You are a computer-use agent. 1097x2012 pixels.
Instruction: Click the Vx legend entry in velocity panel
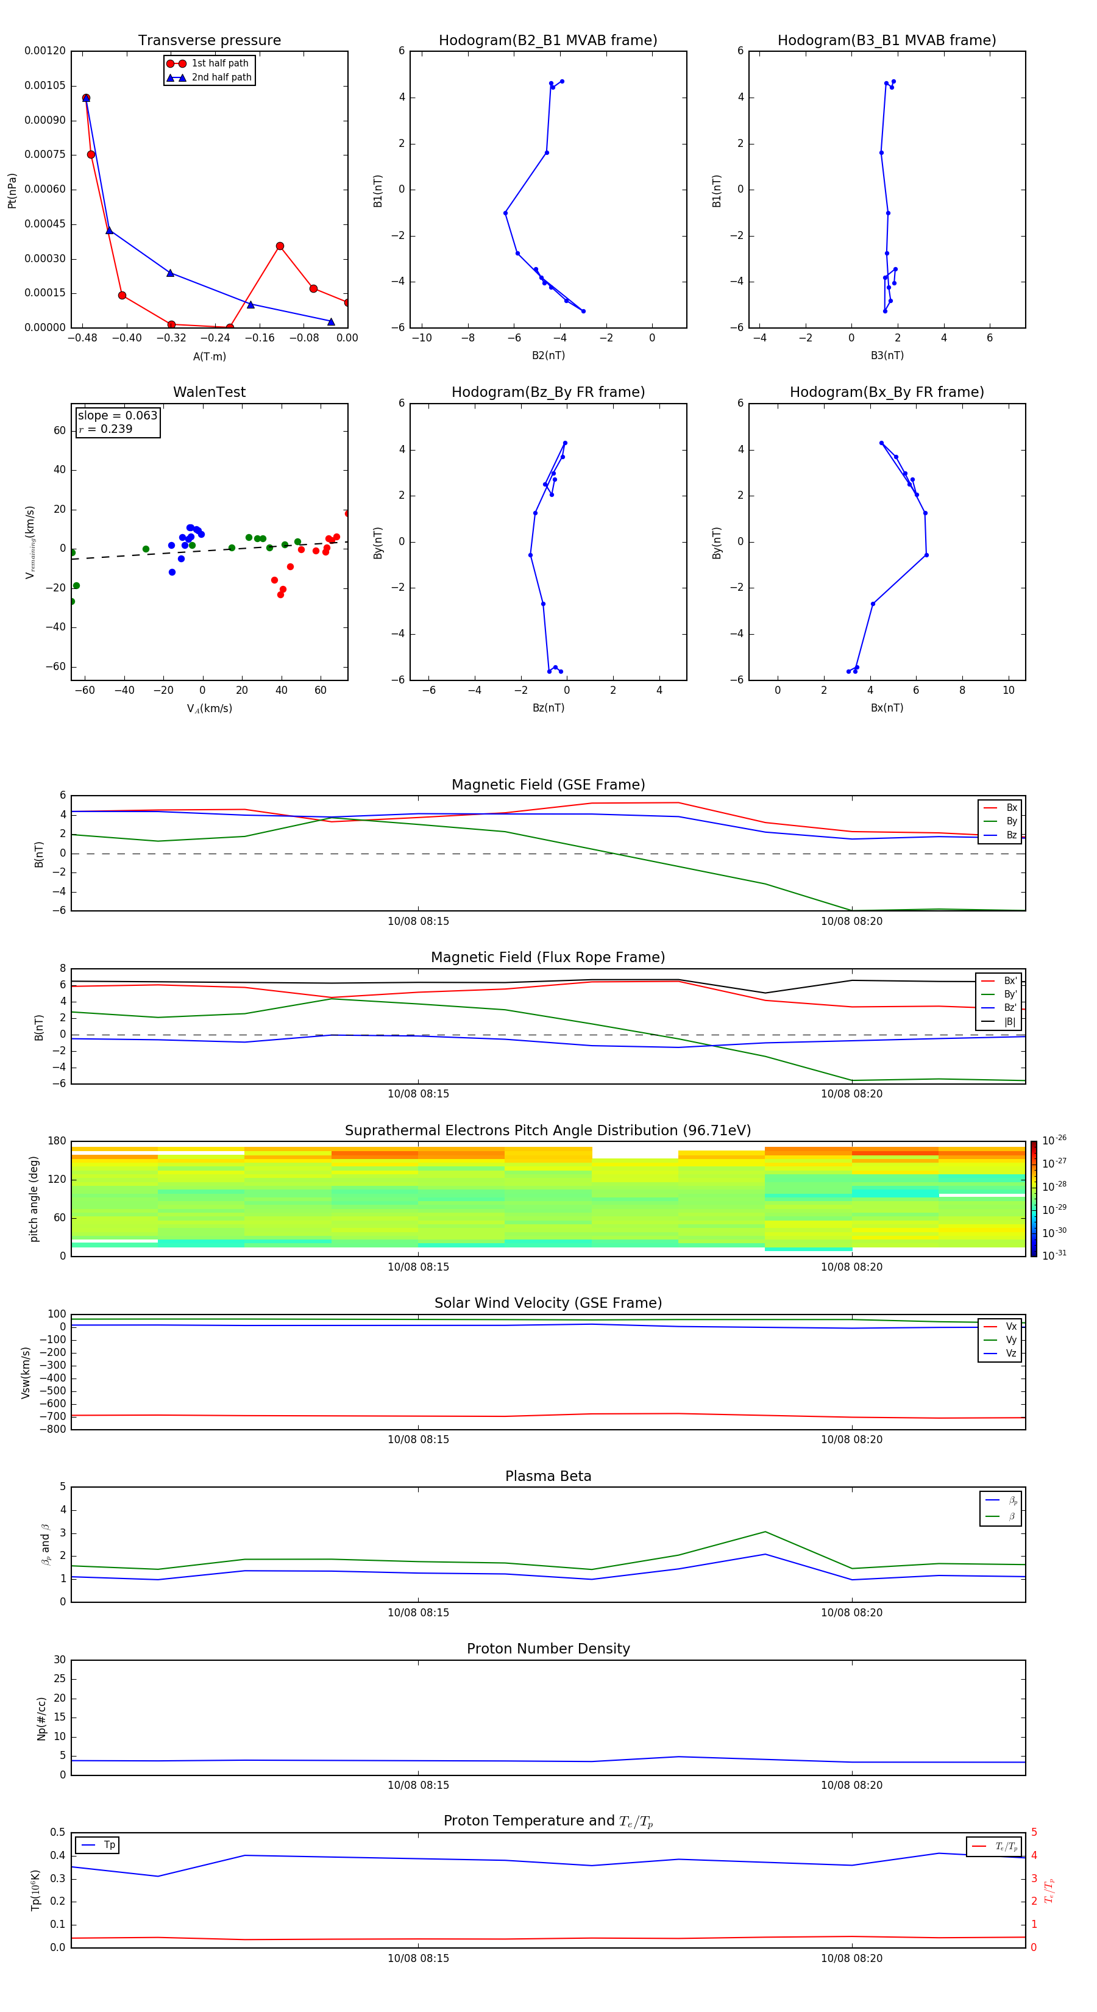pyautogui.click(x=1000, y=1326)
